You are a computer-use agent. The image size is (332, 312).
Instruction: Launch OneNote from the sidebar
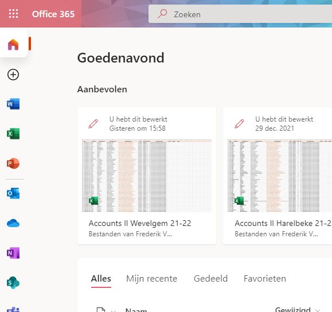click(x=13, y=253)
